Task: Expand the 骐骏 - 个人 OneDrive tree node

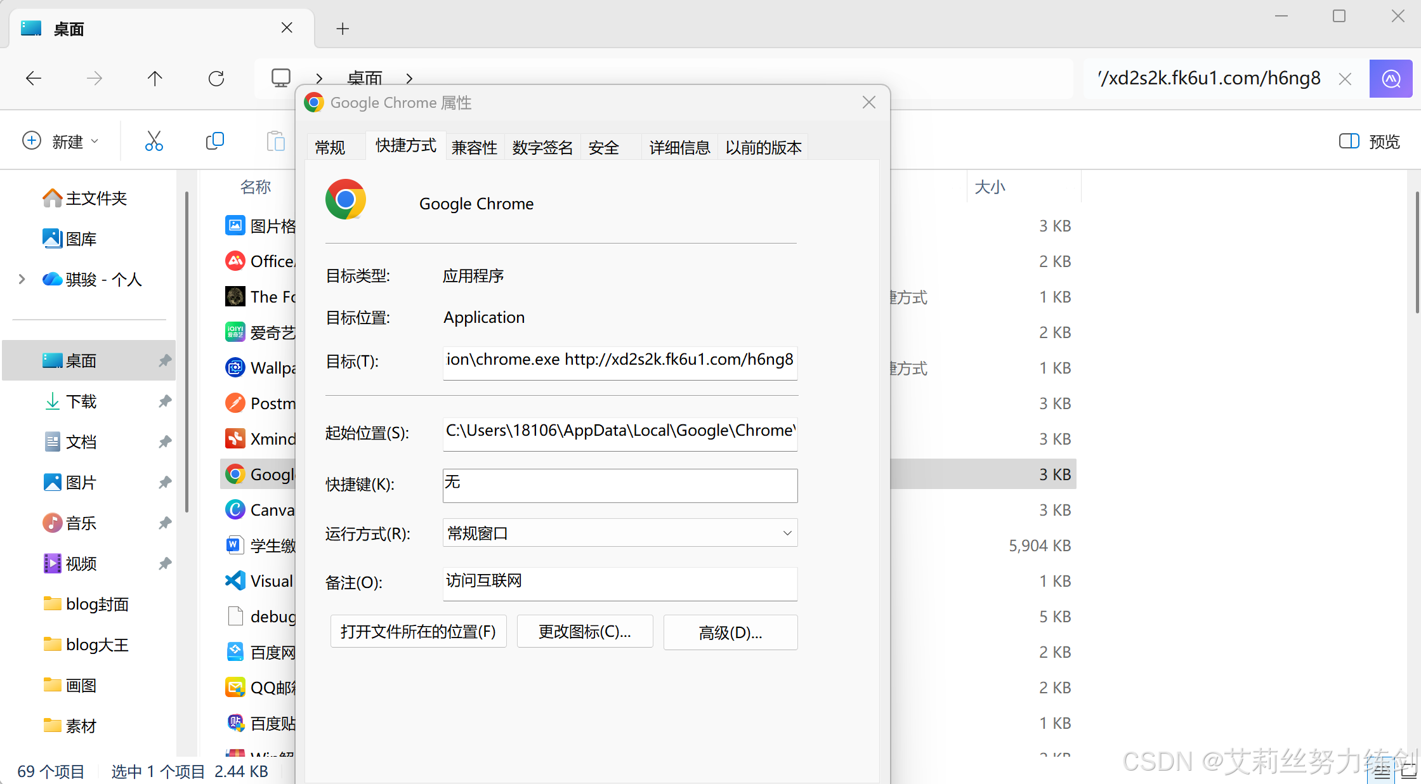Action: [22, 279]
